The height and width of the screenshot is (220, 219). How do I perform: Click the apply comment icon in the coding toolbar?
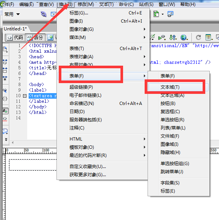(5, 131)
